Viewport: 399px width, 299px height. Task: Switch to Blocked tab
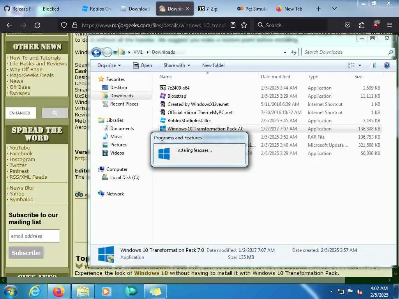click(51, 9)
